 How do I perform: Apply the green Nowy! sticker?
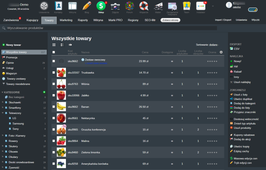click(237, 61)
